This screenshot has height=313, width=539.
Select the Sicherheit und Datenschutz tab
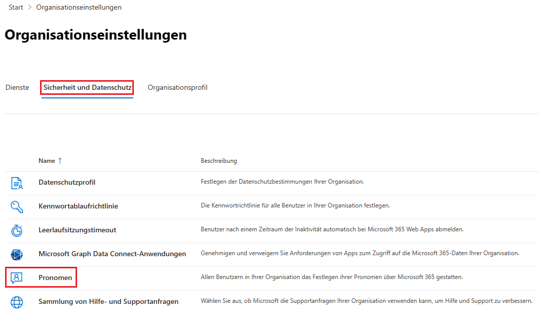click(87, 88)
